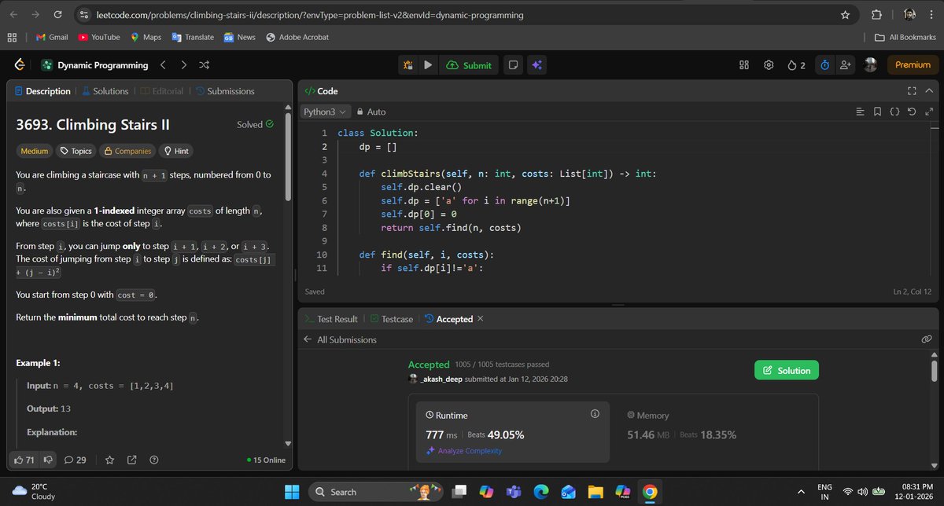Viewport: 944px width, 506px height.
Task: Share the problem link icon
Action: pyautogui.click(x=131, y=460)
